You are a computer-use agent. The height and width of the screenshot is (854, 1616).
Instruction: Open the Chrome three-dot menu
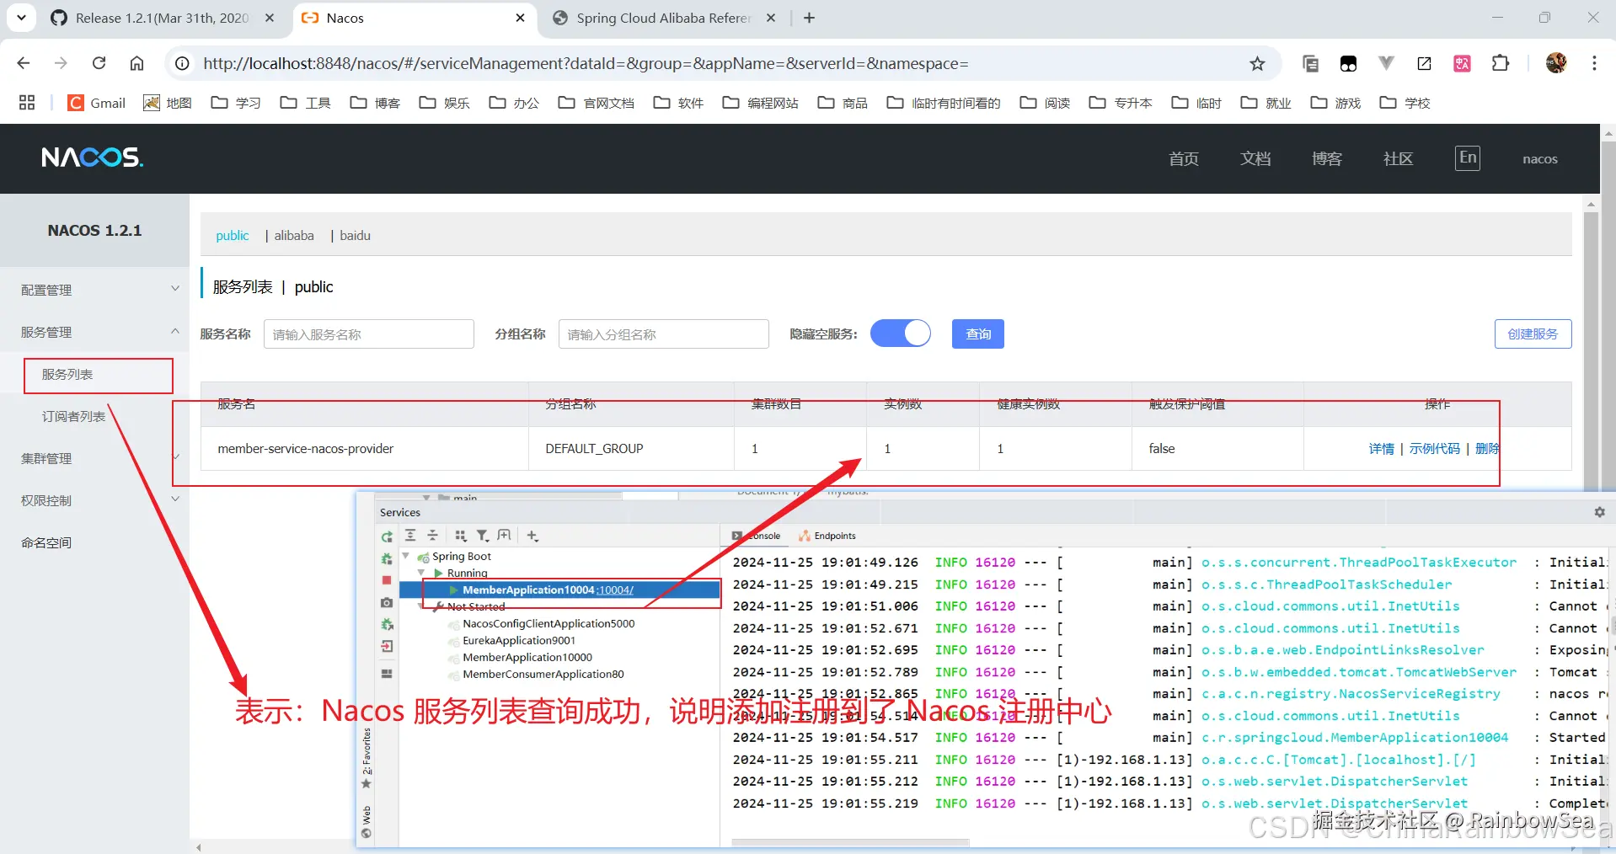[1594, 63]
